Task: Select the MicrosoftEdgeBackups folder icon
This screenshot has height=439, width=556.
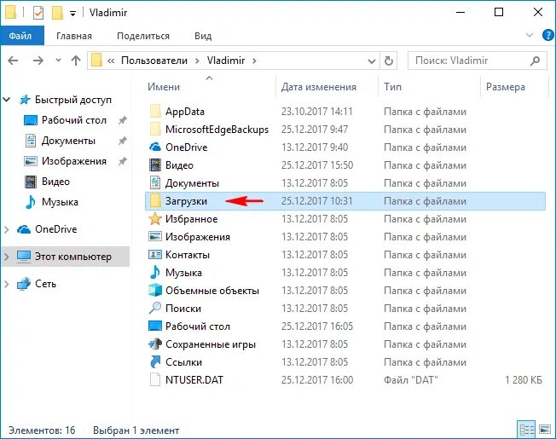Action: point(155,130)
